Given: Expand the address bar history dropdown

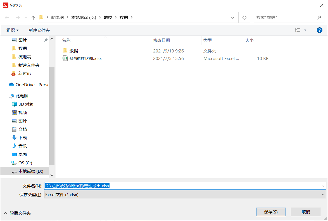Looking at the screenshot, I should click(x=233, y=18).
